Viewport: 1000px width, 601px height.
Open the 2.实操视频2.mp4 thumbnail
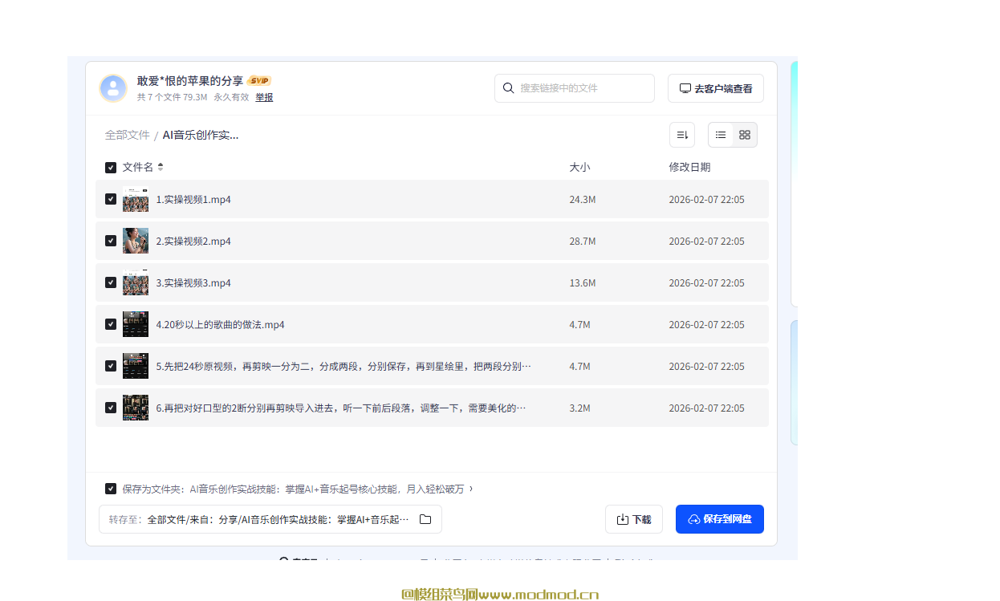click(136, 241)
